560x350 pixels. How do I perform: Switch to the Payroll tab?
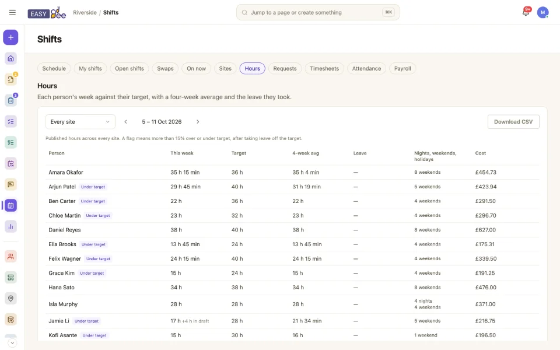[402, 69]
